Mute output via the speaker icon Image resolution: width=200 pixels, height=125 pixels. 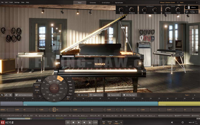click(x=172, y=122)
